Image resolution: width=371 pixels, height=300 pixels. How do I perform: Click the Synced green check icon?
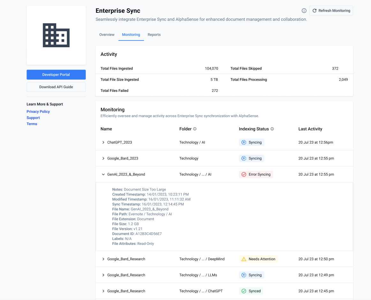click(x=244, y=291)
